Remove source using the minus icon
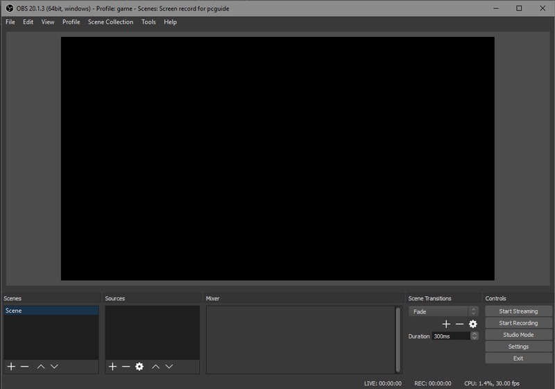This screenshot has height=389, width=555. click(126, 366)
